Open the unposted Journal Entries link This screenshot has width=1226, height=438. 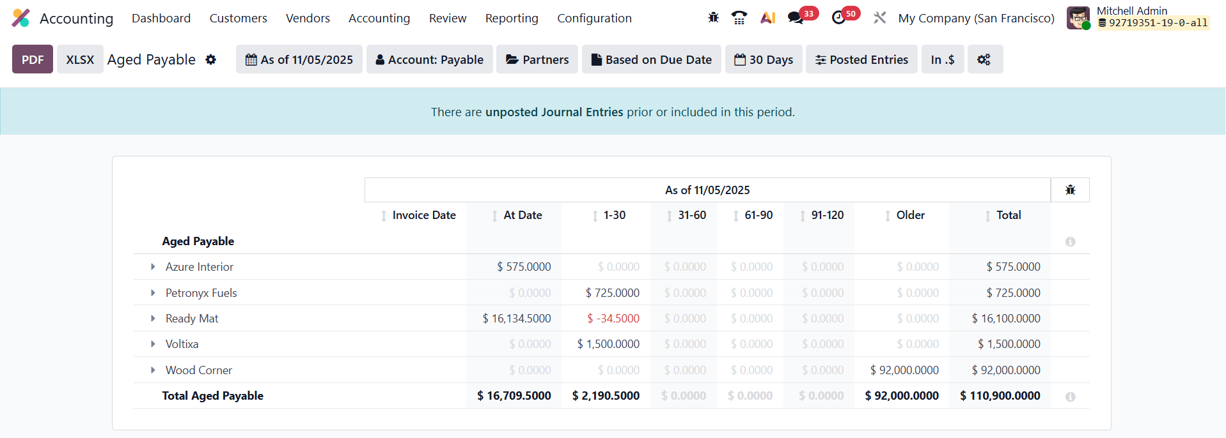point(554,112)
